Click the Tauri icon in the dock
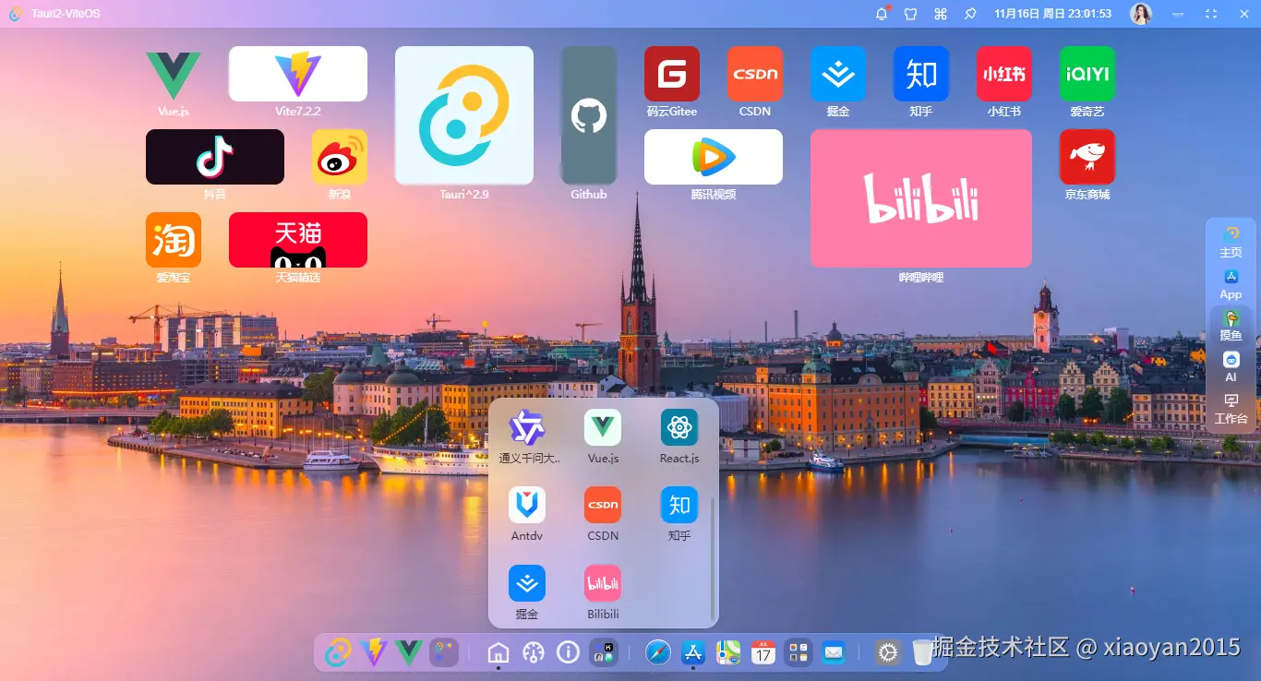Image resolution: width=1261 pixels, height=681 pixels. click(338, 652)
